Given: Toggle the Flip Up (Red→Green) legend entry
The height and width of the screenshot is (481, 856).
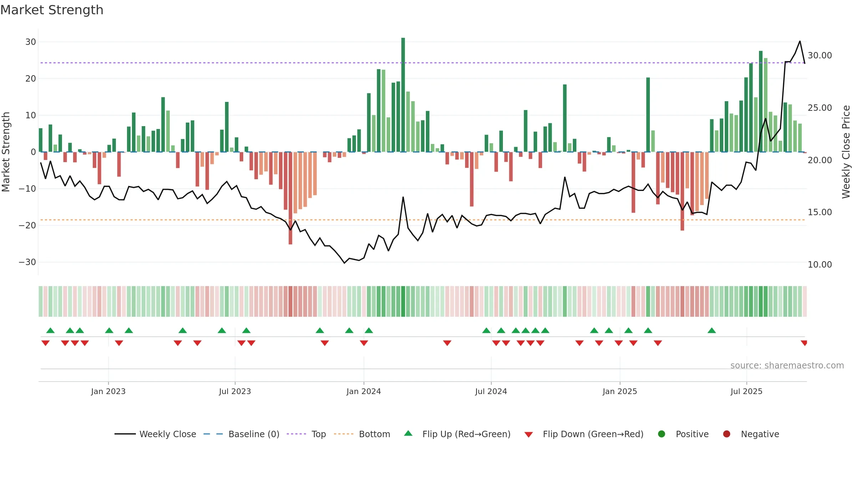Looking at the screenshot, I should (x=457, y=434).
